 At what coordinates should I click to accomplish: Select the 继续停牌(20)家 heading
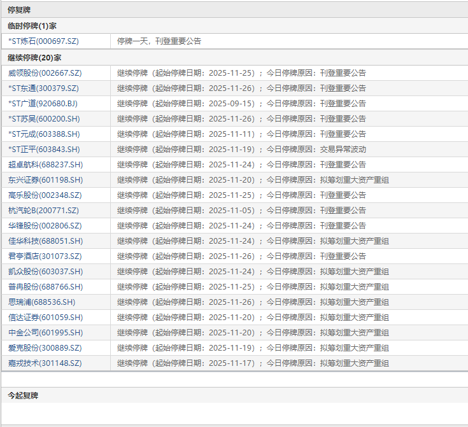[34, 57]
